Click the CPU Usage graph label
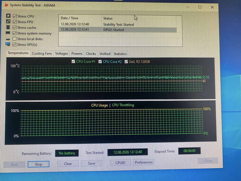The height and width of the screenshot is (181, 241). tap(99, 105)
